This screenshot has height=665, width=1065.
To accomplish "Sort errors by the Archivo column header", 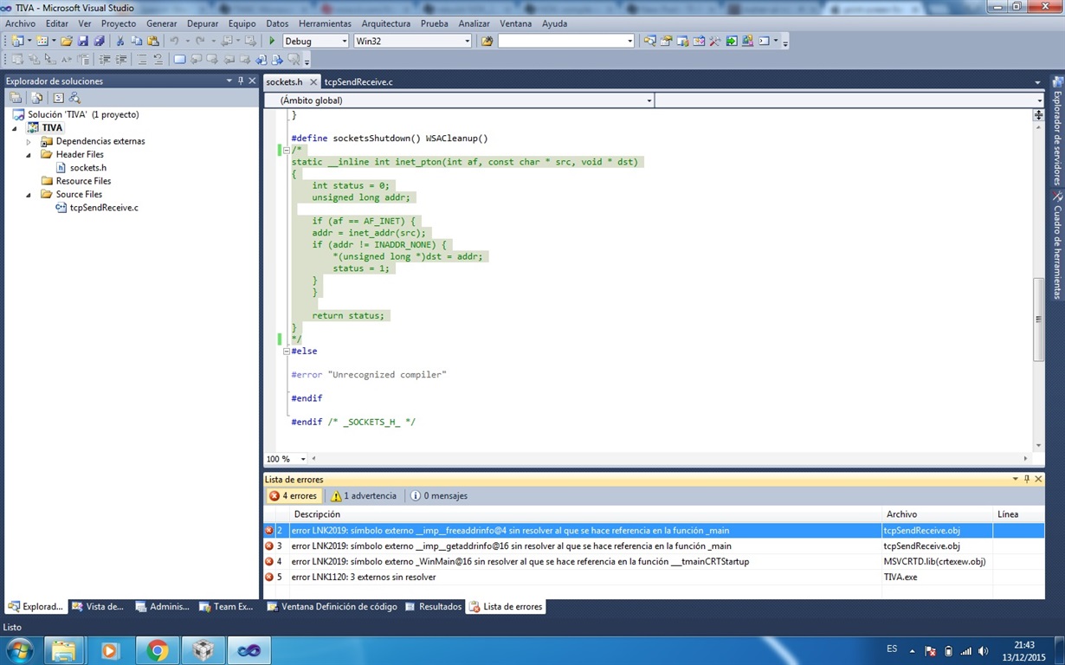I will point(937,514).
